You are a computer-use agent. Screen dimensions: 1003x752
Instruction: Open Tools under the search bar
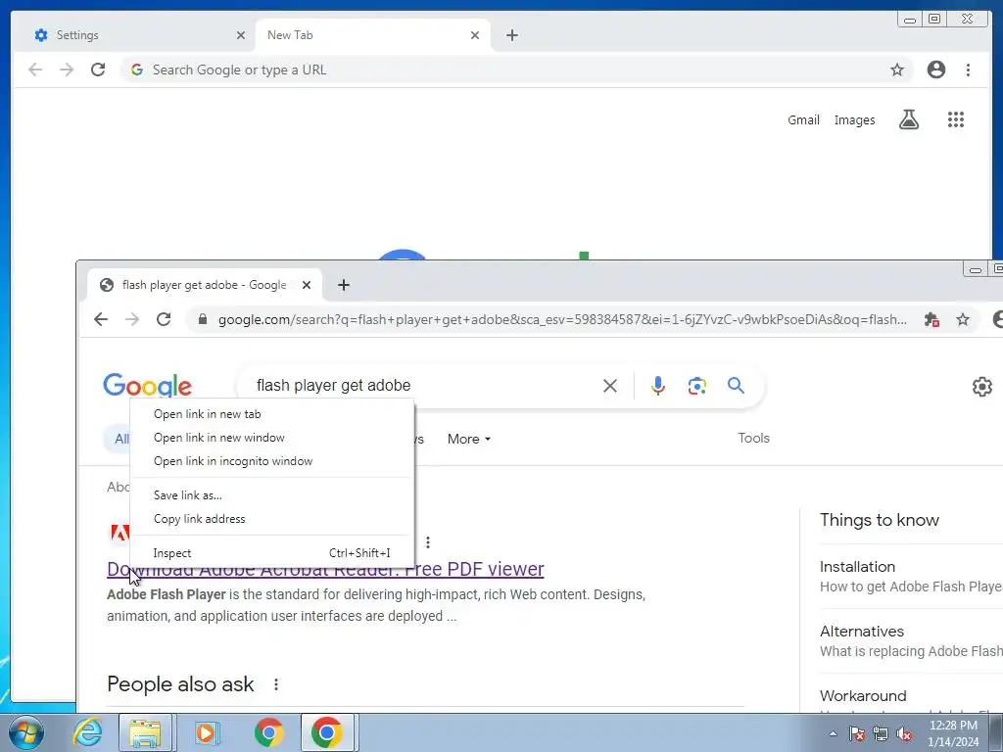pyautogui.click(x=753, y=438)
